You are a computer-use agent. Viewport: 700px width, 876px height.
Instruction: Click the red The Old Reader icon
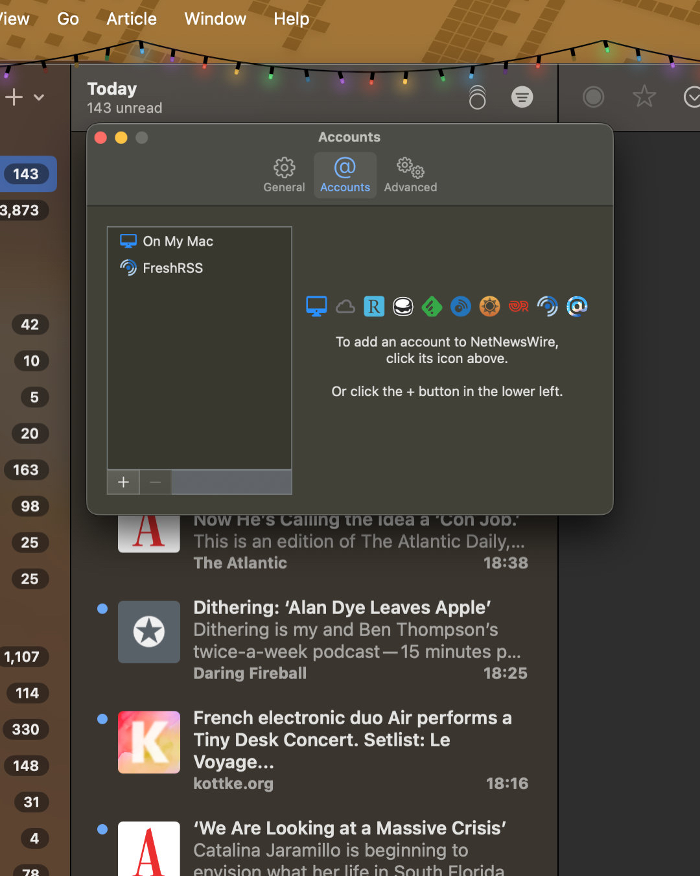[x=519, y=306]
